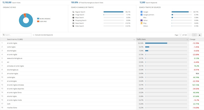The image size is (204, 110).
Task: Click the Google source icon
Action: (142, 12)
